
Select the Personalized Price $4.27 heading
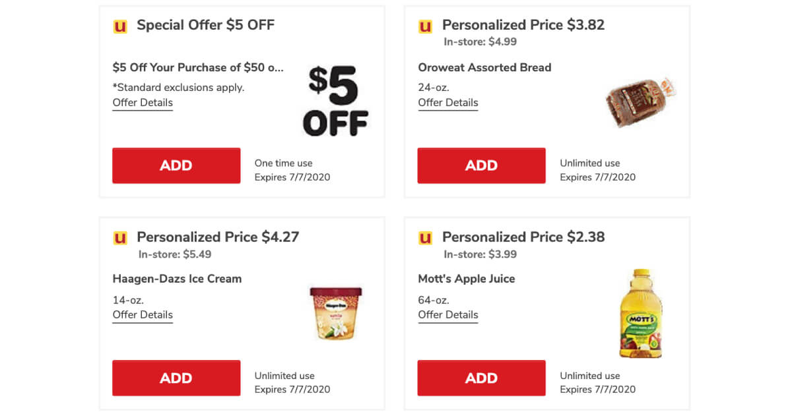tap(218, 237)
